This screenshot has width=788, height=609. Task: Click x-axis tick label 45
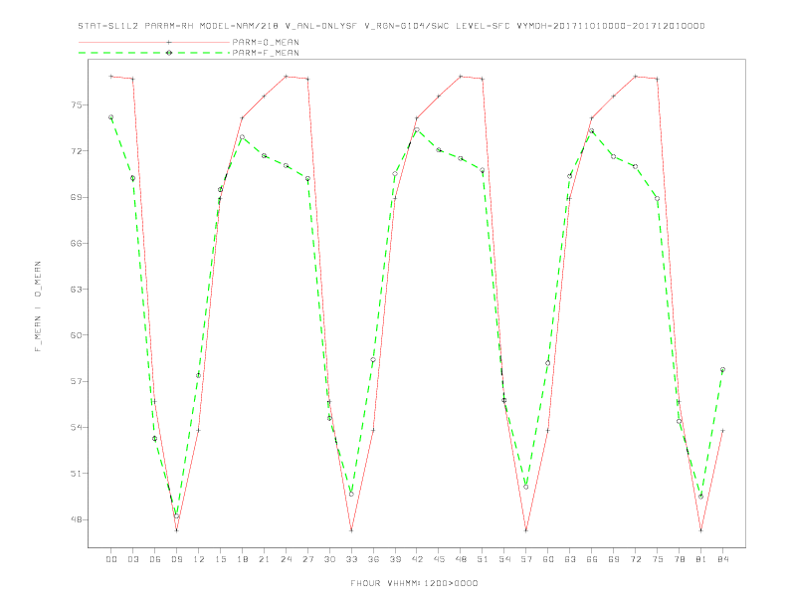(439, 559)
